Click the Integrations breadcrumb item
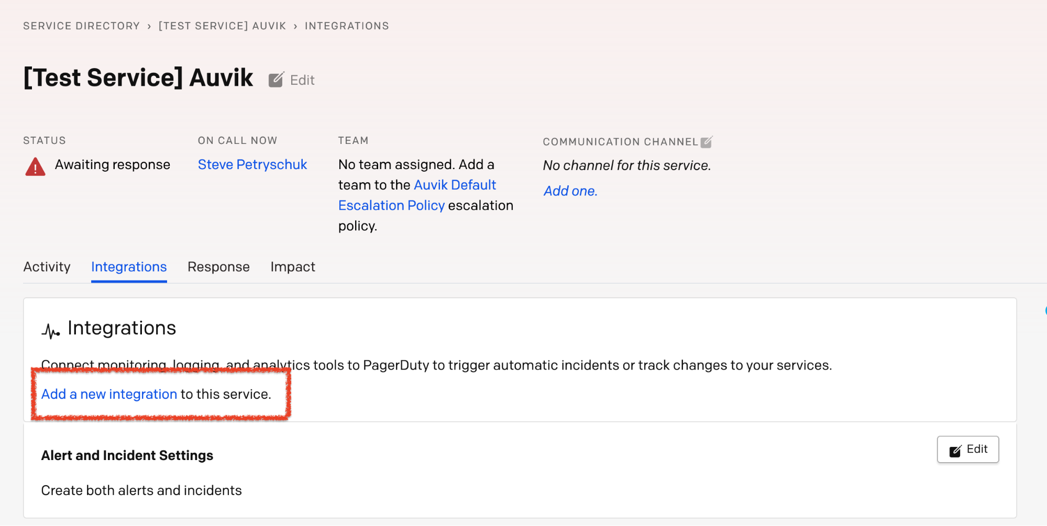Image resolution: width=1047 pixels, height=526 pixels. pos(347,26)
